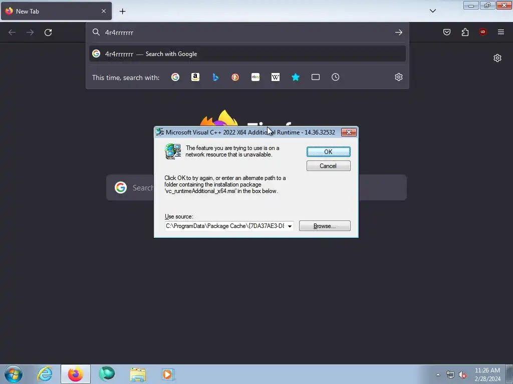Minimize the Firefox window
Viewport: 513px width, 384px height.
pyautogui.click(x=471, y=5)
